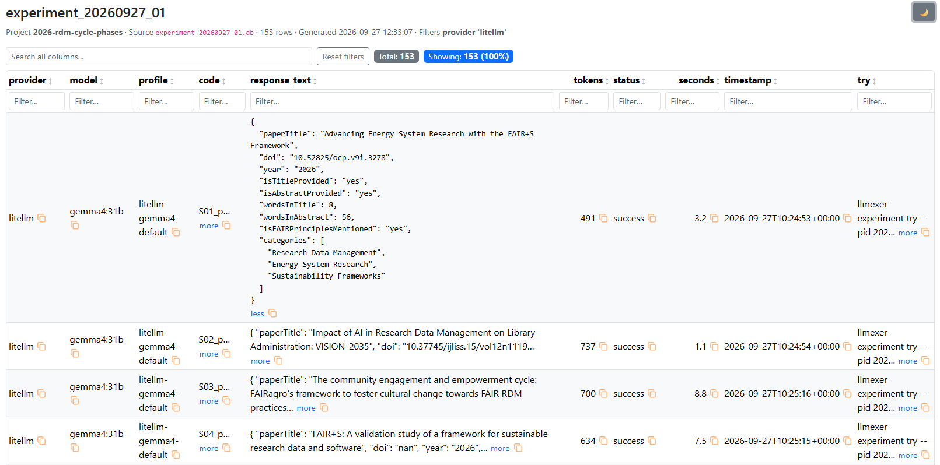
Task: Sort by response_text column
Action: pos(283,80)
